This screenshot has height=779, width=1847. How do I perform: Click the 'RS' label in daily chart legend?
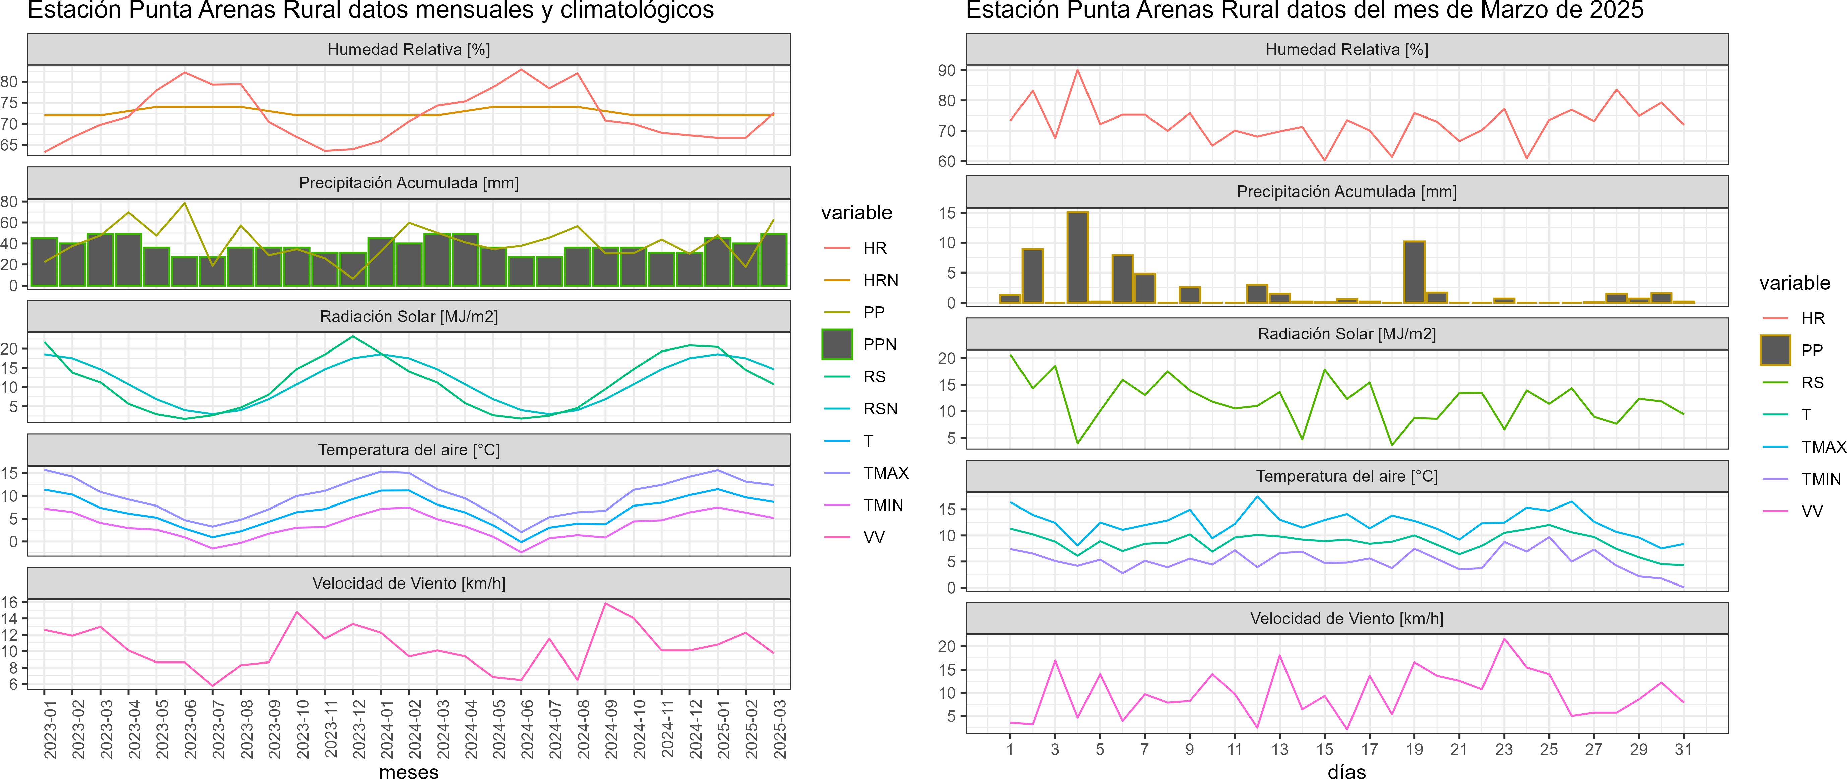tap(1812, 383)
